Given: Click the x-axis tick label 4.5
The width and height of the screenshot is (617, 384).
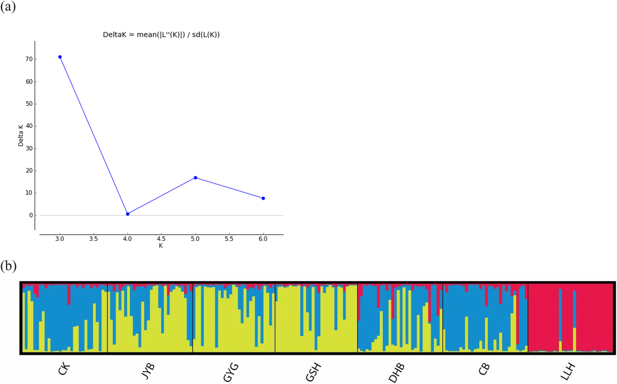Looking at the screenshot, I should point(161,239).
